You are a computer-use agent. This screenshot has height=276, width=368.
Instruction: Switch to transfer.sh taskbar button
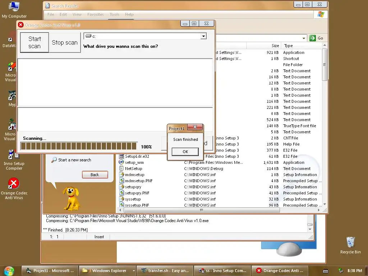[165, 271]
